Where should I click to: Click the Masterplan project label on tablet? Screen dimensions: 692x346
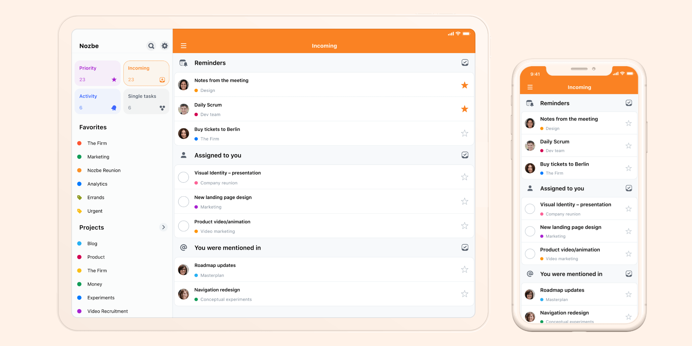(212, 275)
